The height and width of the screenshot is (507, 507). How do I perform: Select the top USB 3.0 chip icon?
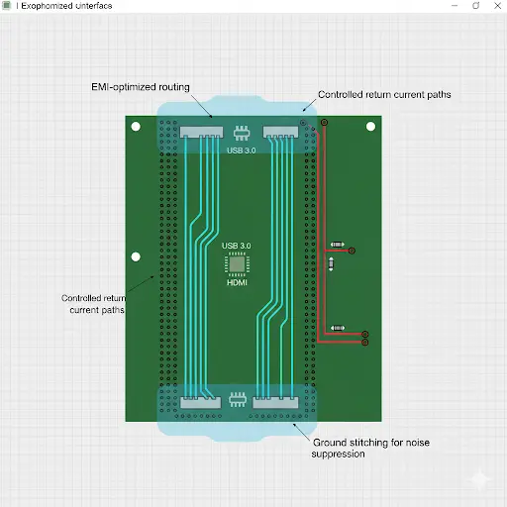pos(242,133)
